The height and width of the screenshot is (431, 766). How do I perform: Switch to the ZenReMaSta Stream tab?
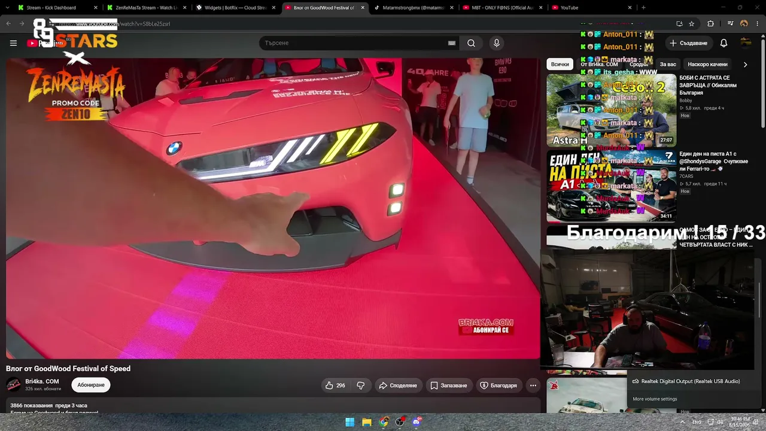[146, 8]
